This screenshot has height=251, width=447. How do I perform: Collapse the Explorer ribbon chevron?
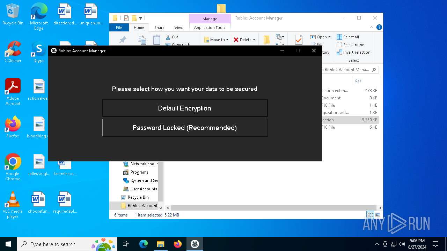coord(372,27)
